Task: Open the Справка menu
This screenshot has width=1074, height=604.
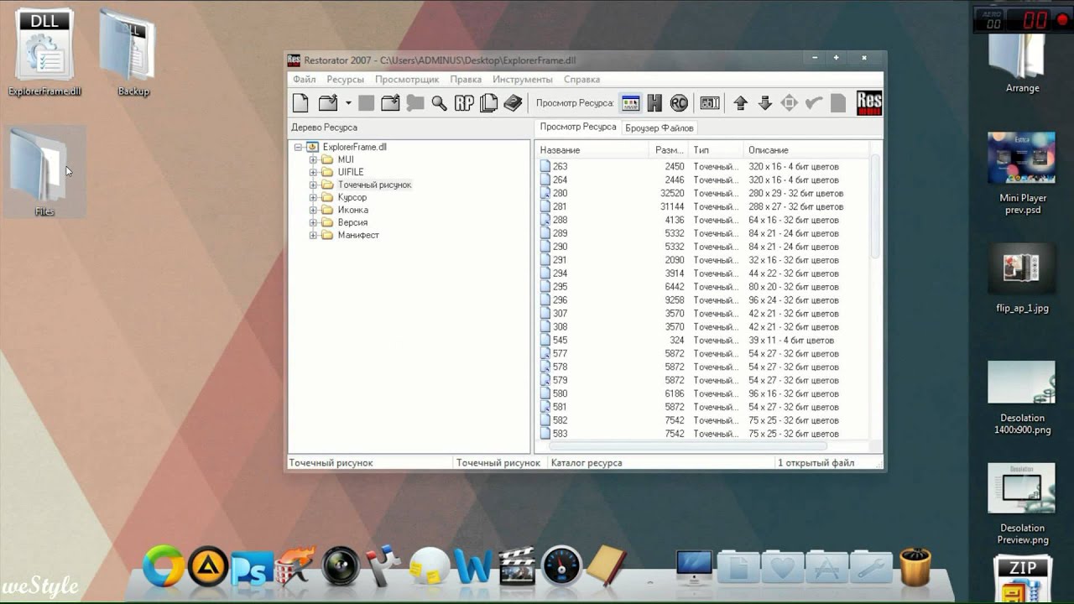Action: [581, 79]
